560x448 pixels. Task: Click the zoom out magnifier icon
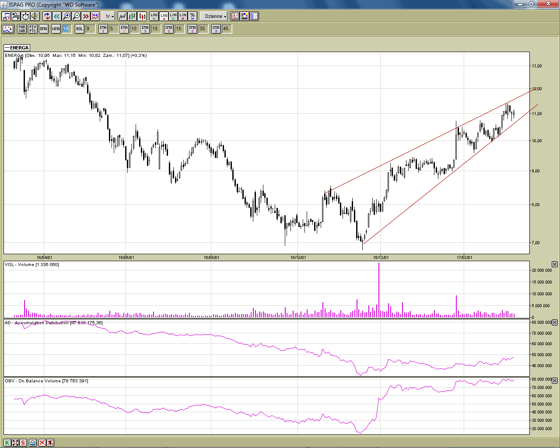[76, 16]
